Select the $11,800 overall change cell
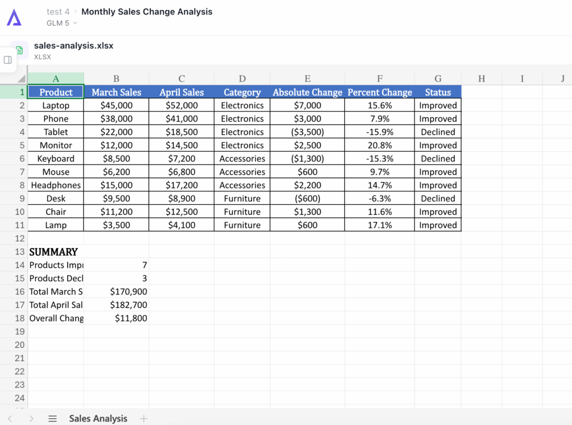The image size is (572, 425). pyautogui.click(x=116, y=318)
